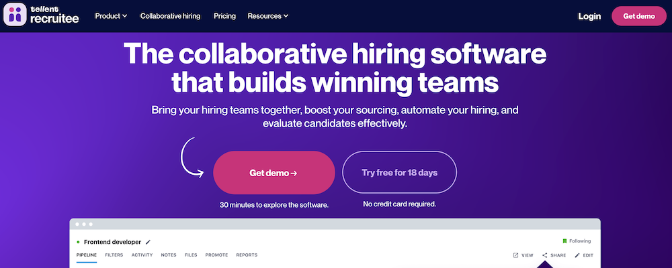Screen dimensions: 672x268
Task: Click the Edit pencil icon
Action: 577,255
